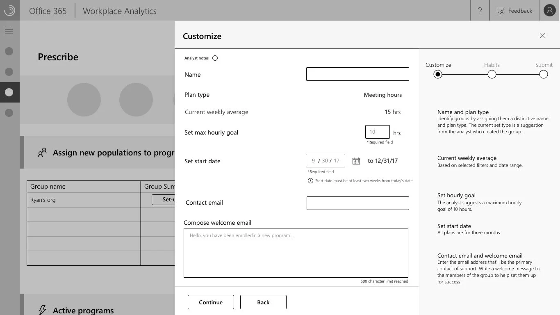Select the Habits step indicator

click(492, 74)
